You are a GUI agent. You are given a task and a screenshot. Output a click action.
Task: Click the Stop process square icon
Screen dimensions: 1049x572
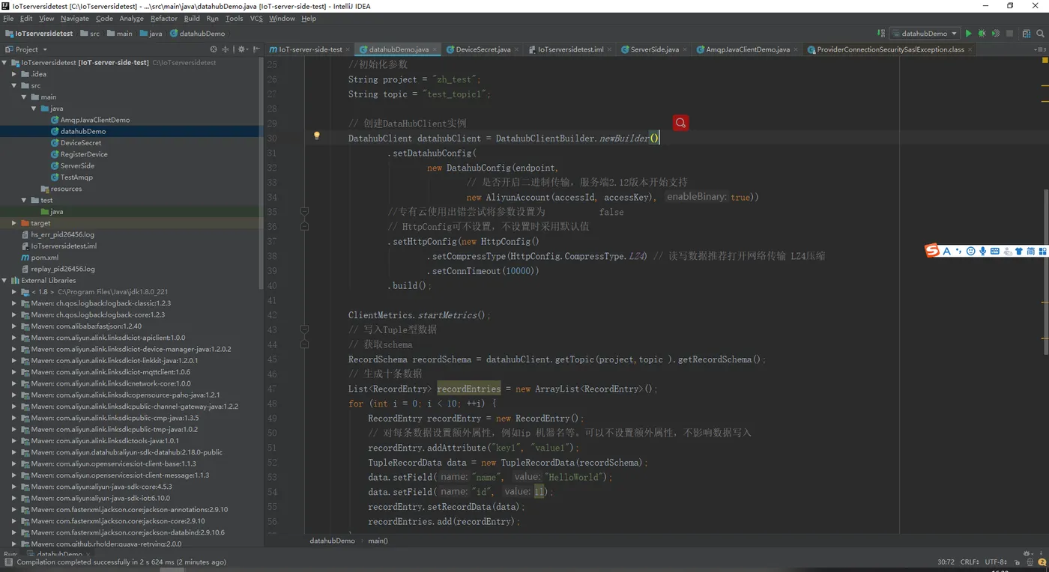pyautogui.click(x=1009, y=34)
